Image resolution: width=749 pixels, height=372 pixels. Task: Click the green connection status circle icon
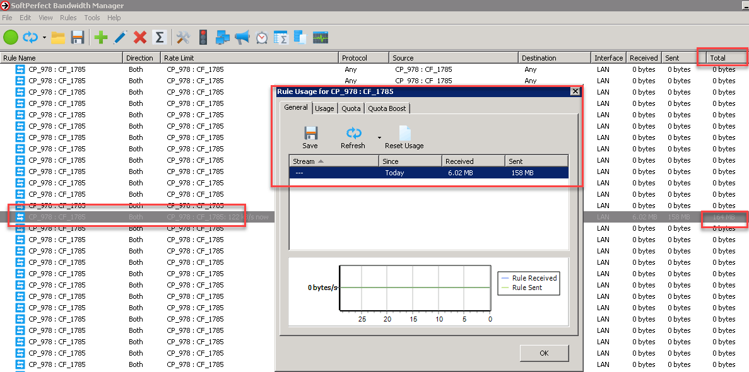click(11, 37)
